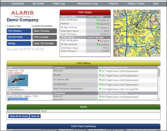
Task: Click green dot for Next Preventive Maintenance
Action: 100,89
